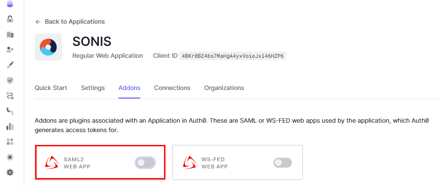Image resolution: width=445 pixels, height=188 pixels.
Task: Open Marketplace via the grid-plus icon
Action: tap(10, 142)
